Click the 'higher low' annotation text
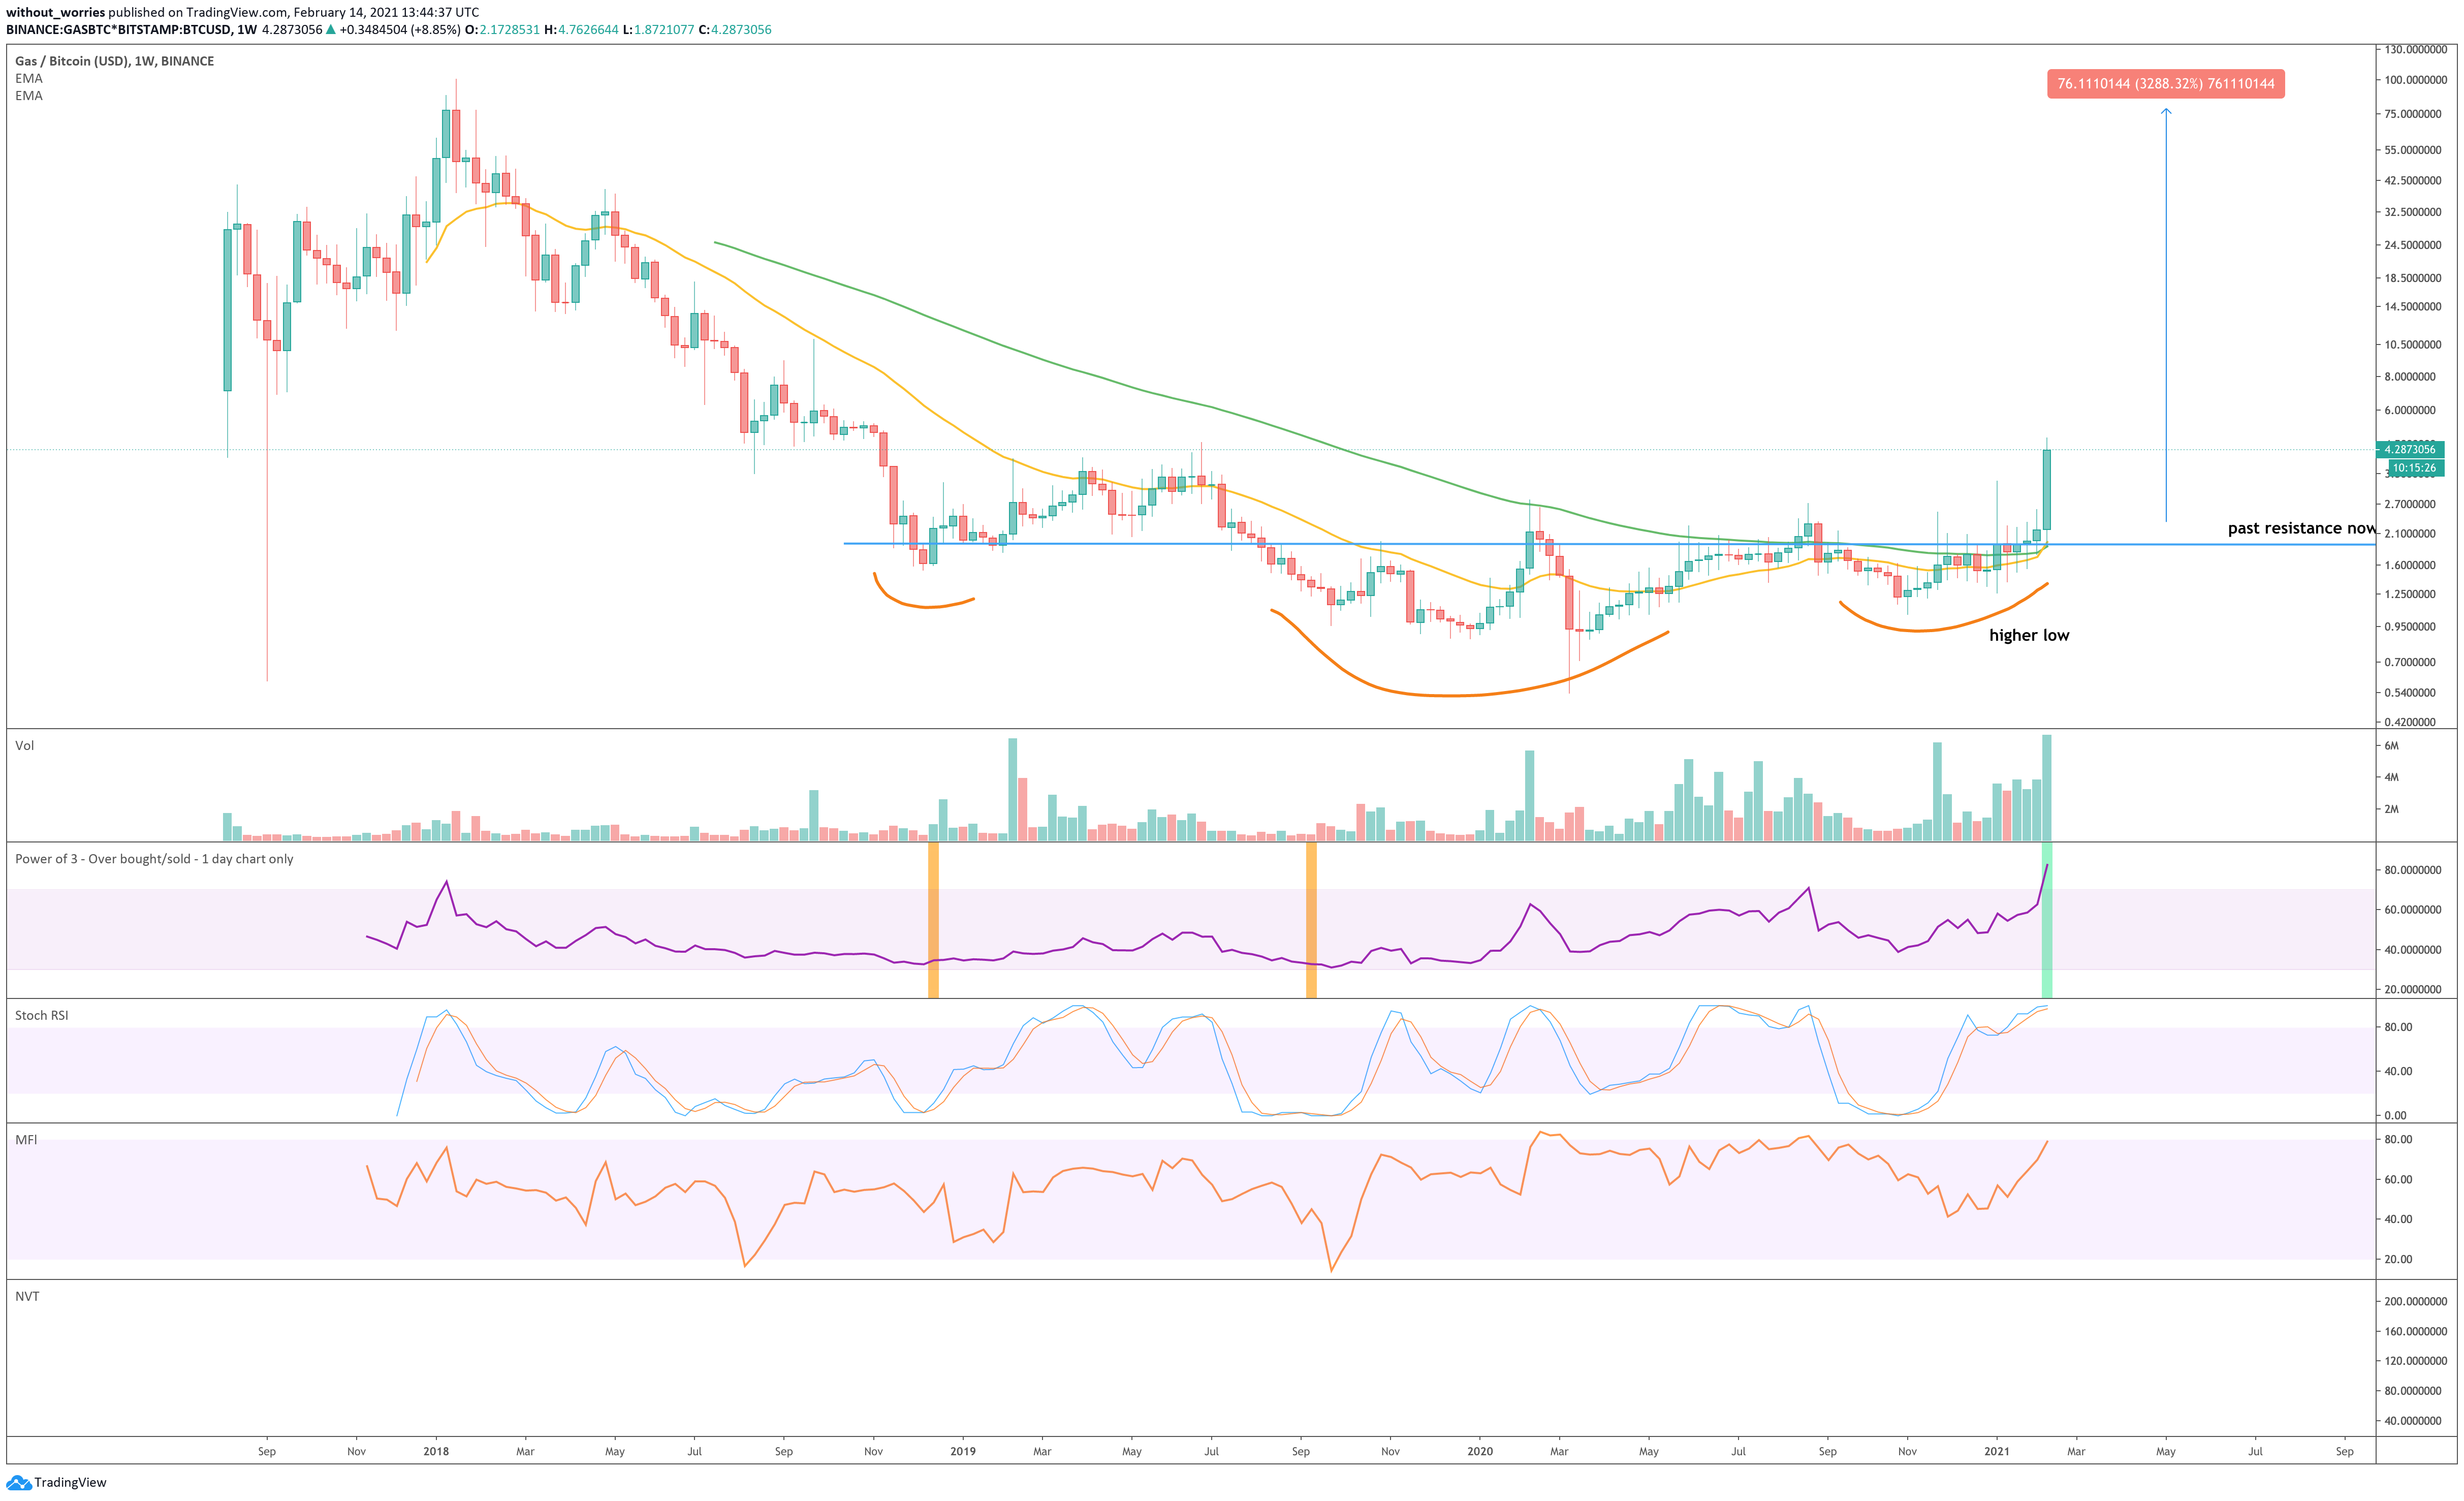 2029,635
